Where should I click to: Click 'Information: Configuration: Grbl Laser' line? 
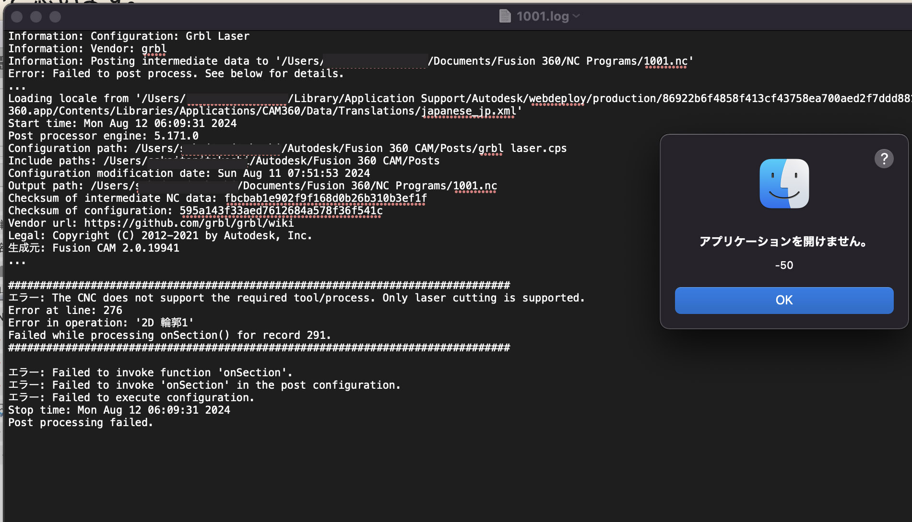tap(129, 36)
